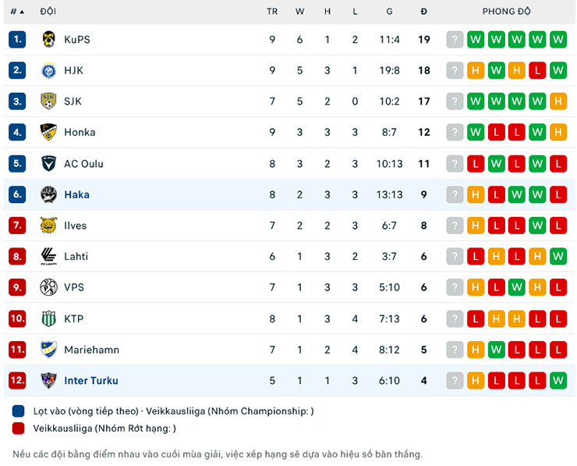
Task: Open the Mariehamn team link
Action: point(91,350)
